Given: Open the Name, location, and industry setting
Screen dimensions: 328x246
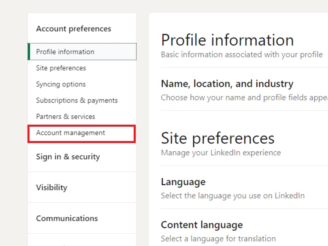Looking at the screenshot, I should (227, 84).
